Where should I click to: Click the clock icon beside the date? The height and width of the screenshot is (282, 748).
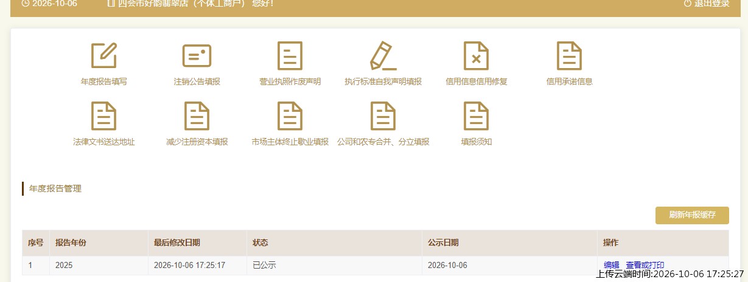[25, 3]
